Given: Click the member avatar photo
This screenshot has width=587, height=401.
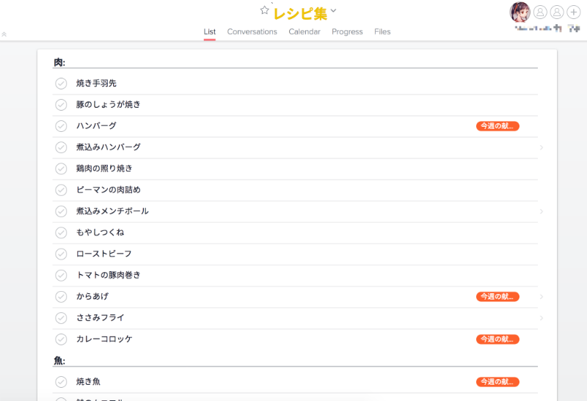Looking at the screenshot, I should [x=520, y=12].
